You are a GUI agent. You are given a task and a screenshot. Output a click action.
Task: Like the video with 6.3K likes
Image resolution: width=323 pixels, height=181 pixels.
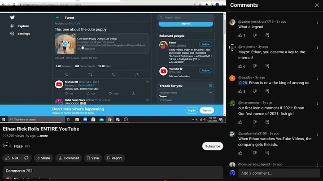coord(12,158)
